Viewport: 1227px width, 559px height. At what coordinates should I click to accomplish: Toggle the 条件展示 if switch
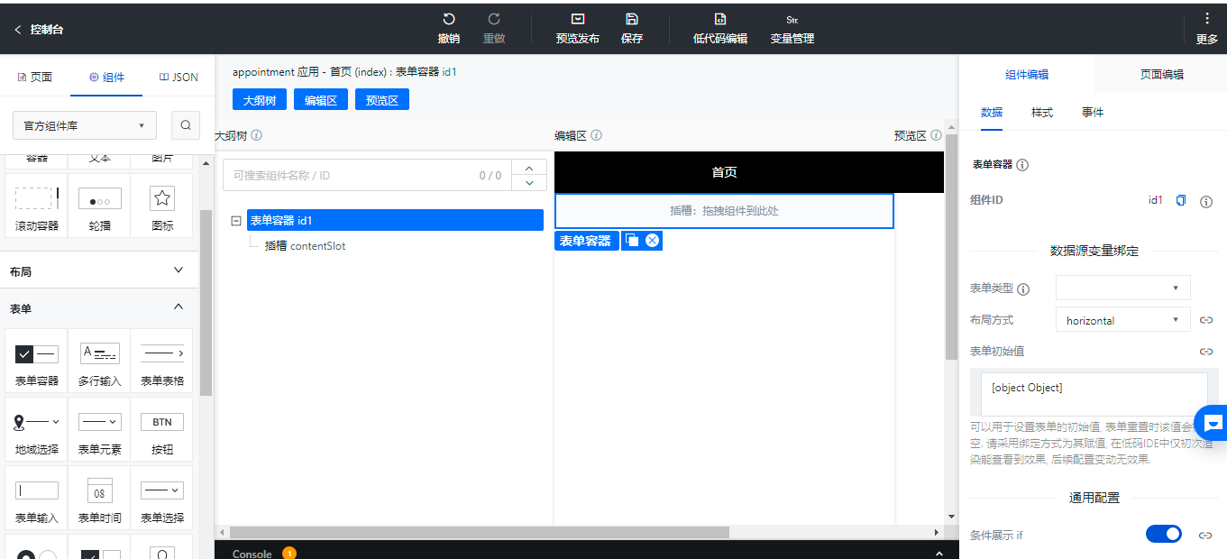click(1164, 535)
